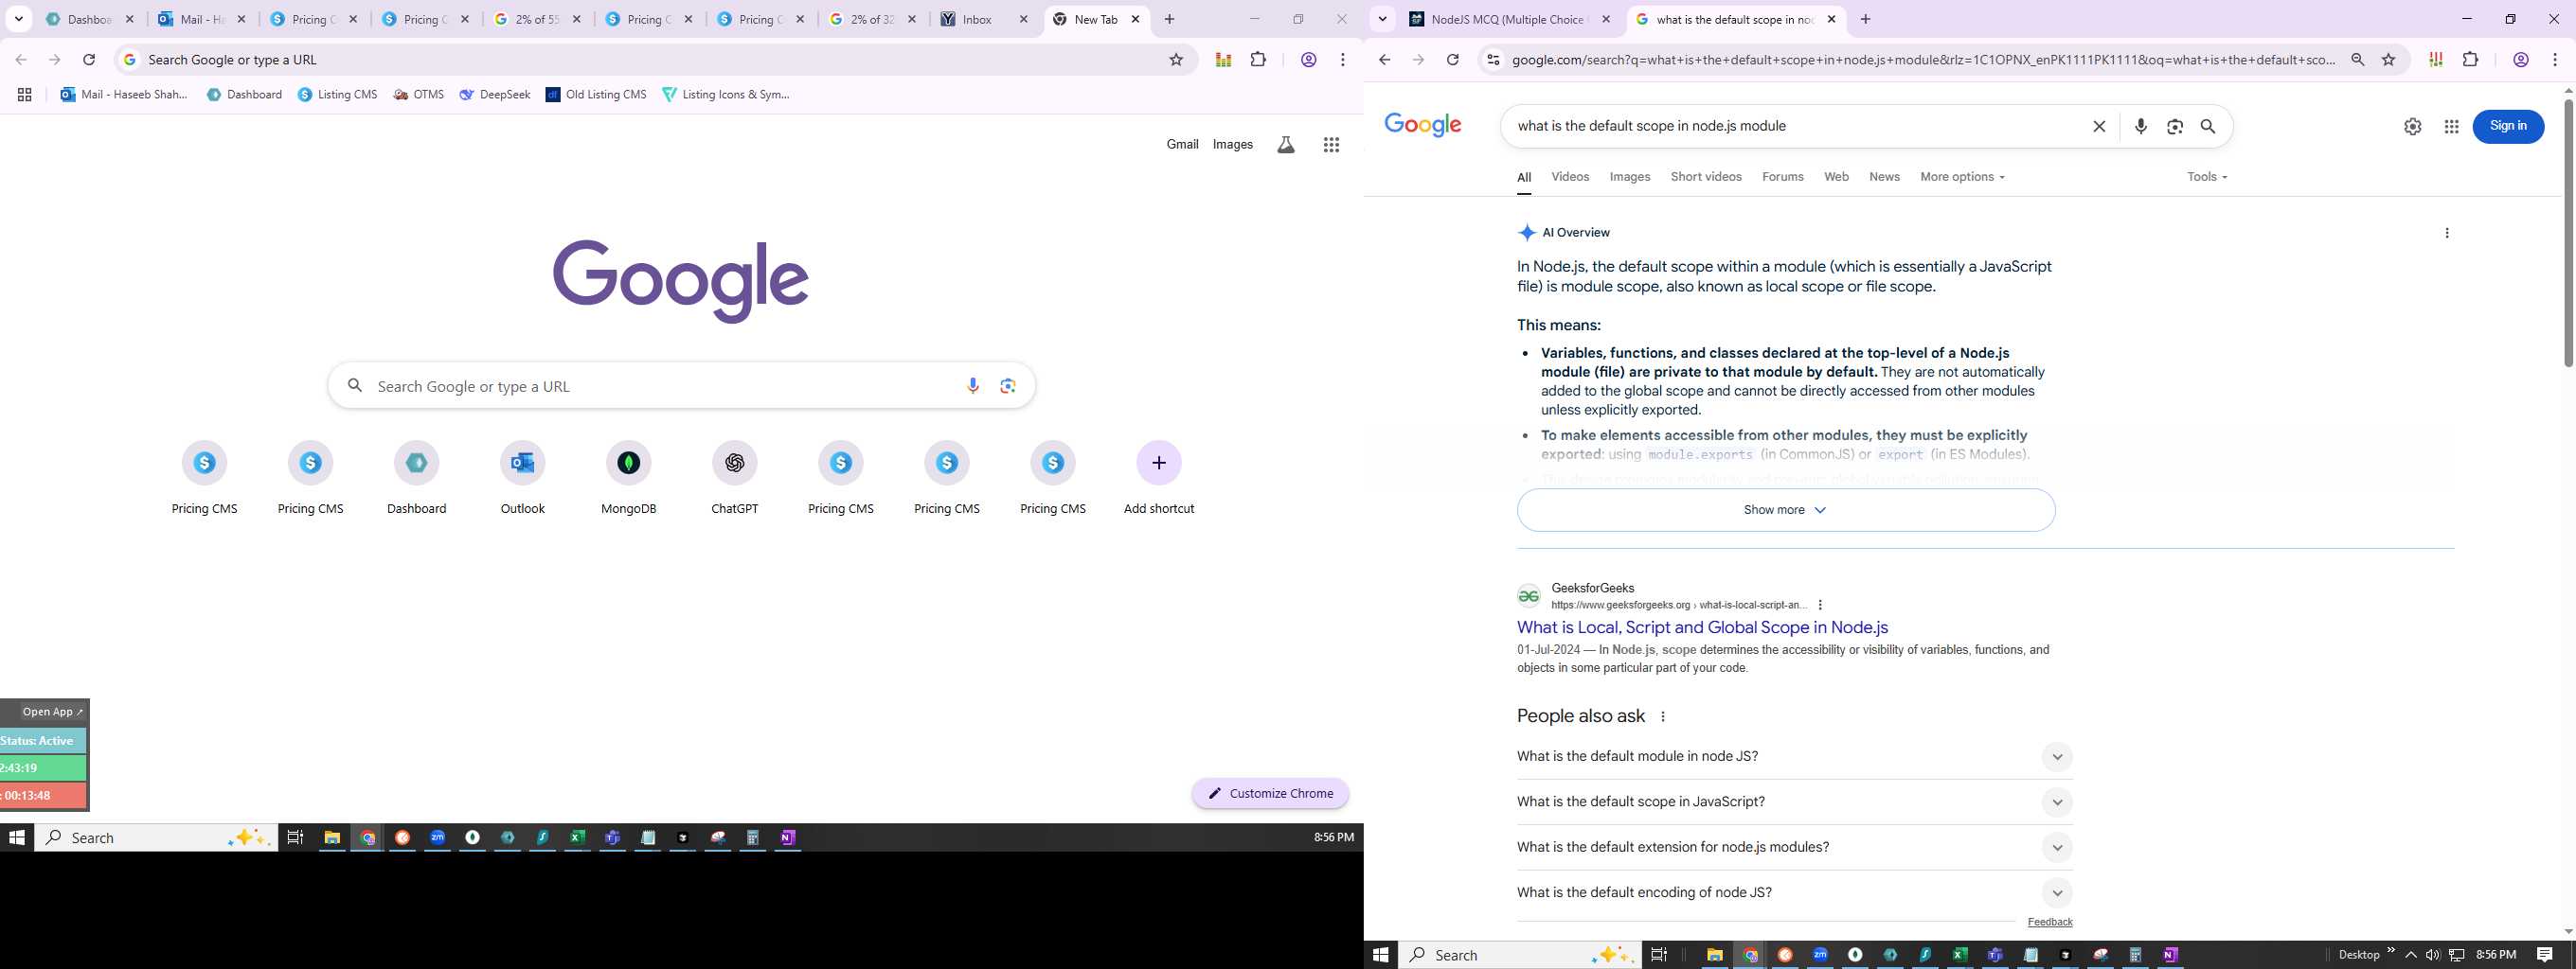The width and height of the screenshot is (2576, 969).
Task: Open Google apps grid on New Tab page
Action: pyautogui.click(x=1331, y=145)
